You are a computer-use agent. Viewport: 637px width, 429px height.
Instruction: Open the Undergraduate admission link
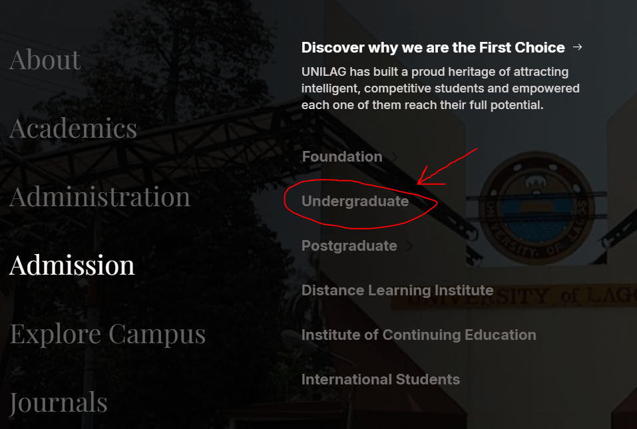(355, 202)
